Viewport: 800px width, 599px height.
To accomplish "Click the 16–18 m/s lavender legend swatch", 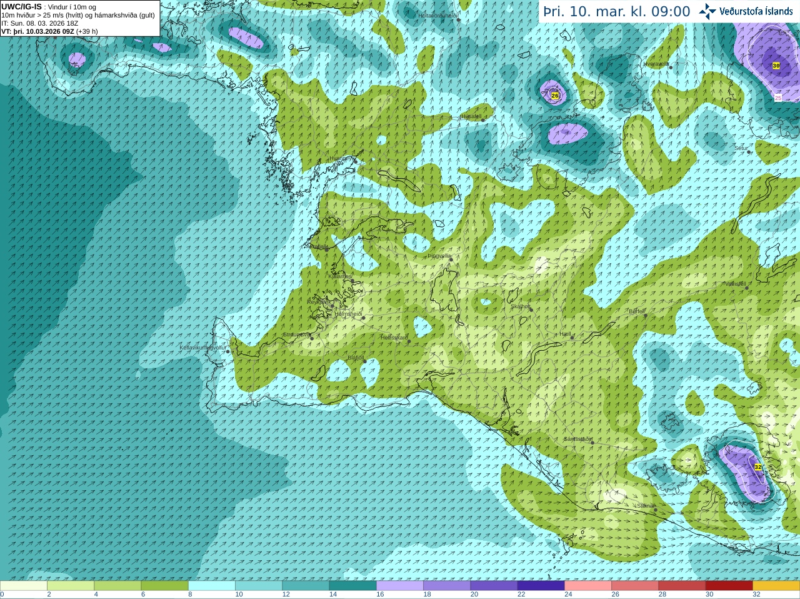I will click(400, 586).
